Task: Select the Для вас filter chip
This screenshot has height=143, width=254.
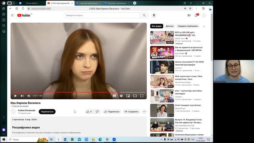Action: (169, 26)
